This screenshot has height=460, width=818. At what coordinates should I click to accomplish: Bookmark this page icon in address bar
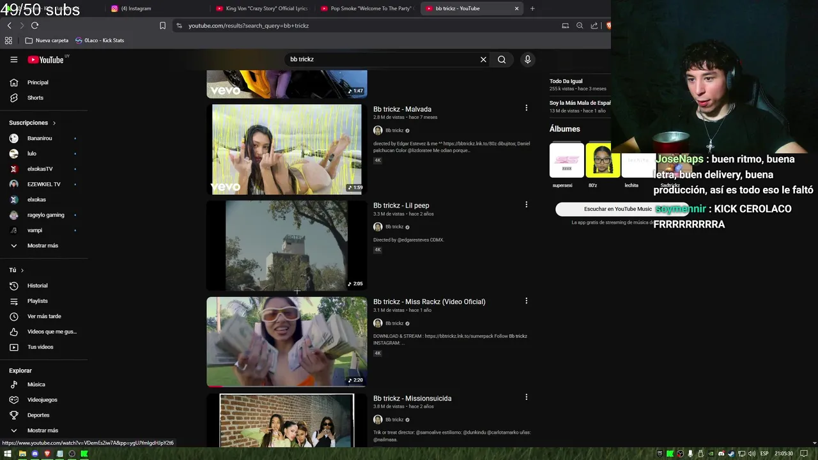tap(162, 26)
